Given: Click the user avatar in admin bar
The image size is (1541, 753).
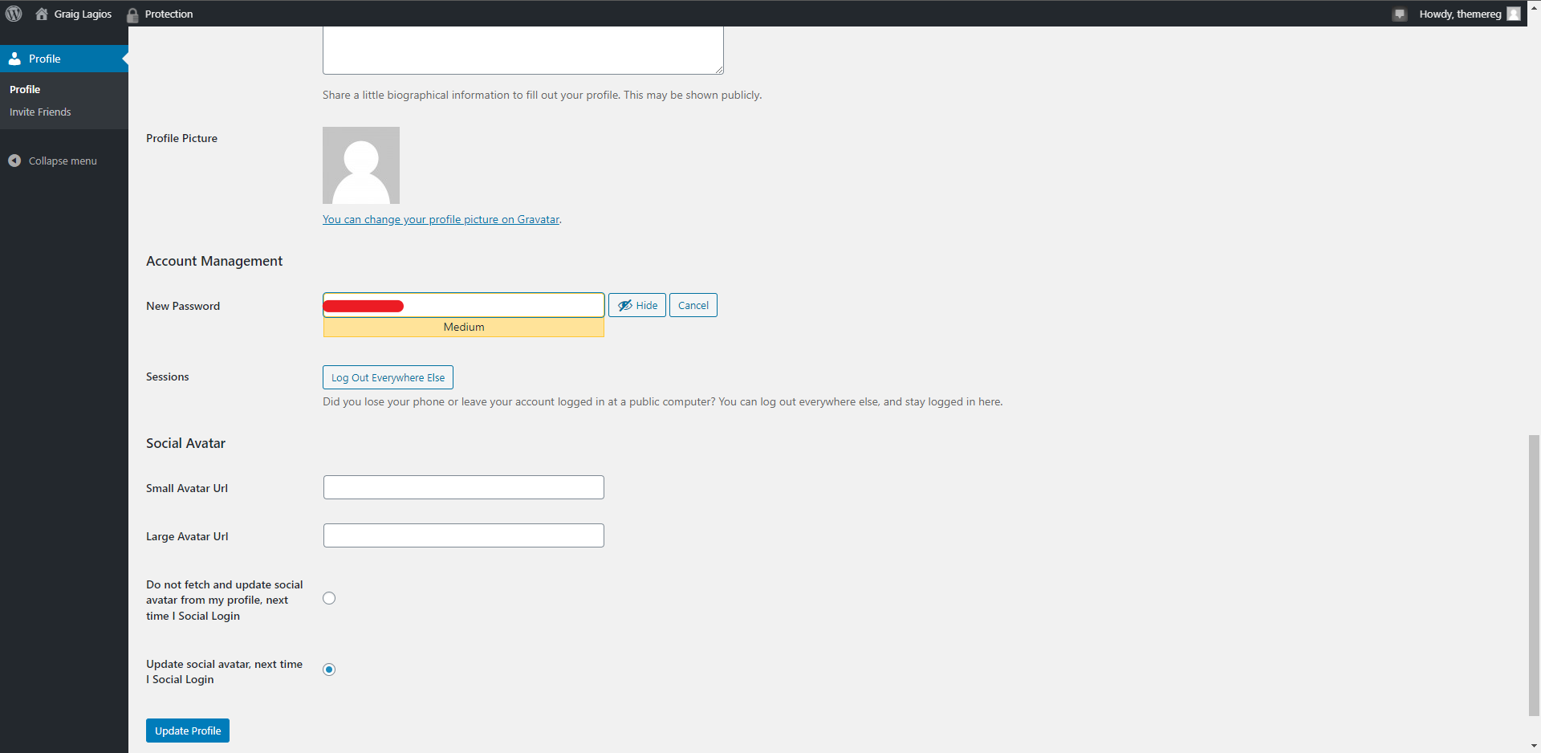Looking at the screenshot, I should point(1514,14).
